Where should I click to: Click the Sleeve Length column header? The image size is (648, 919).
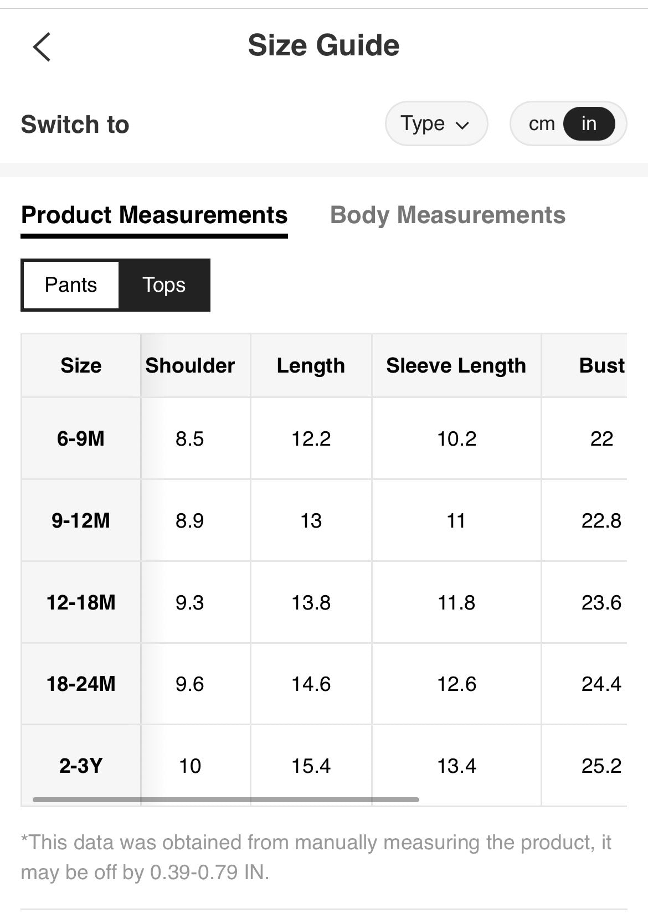(456, 365)
